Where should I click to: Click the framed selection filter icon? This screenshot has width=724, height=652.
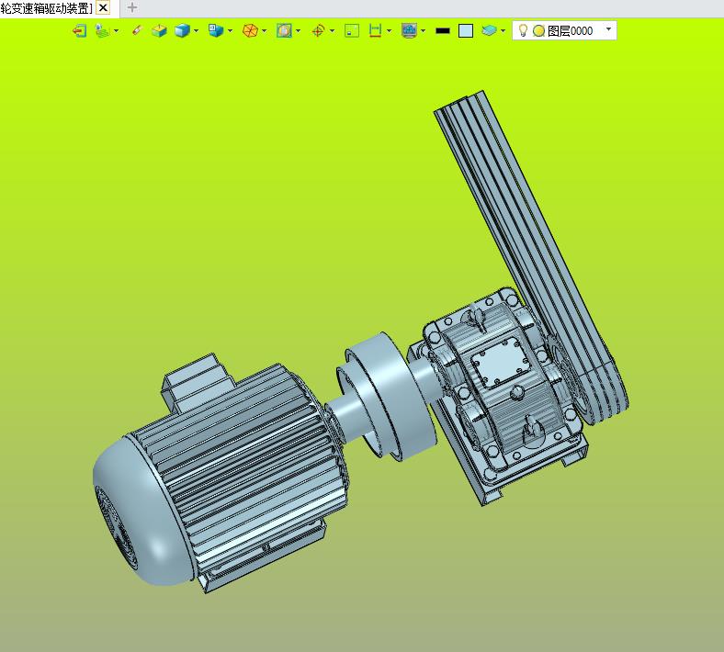284,31
